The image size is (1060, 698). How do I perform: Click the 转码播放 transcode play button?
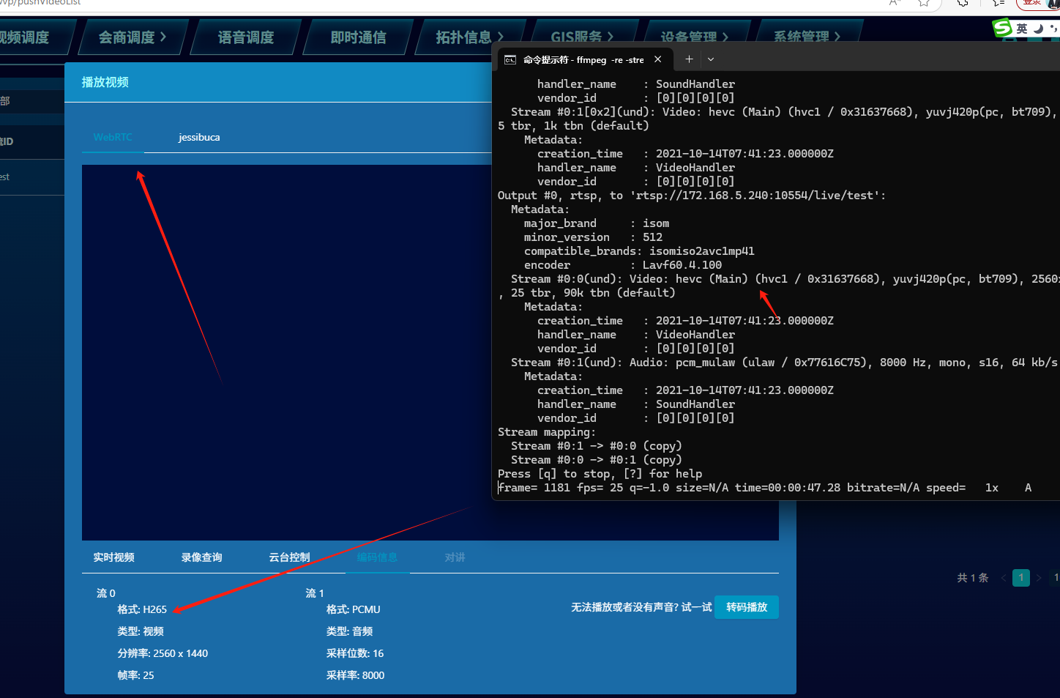point(746,607)
